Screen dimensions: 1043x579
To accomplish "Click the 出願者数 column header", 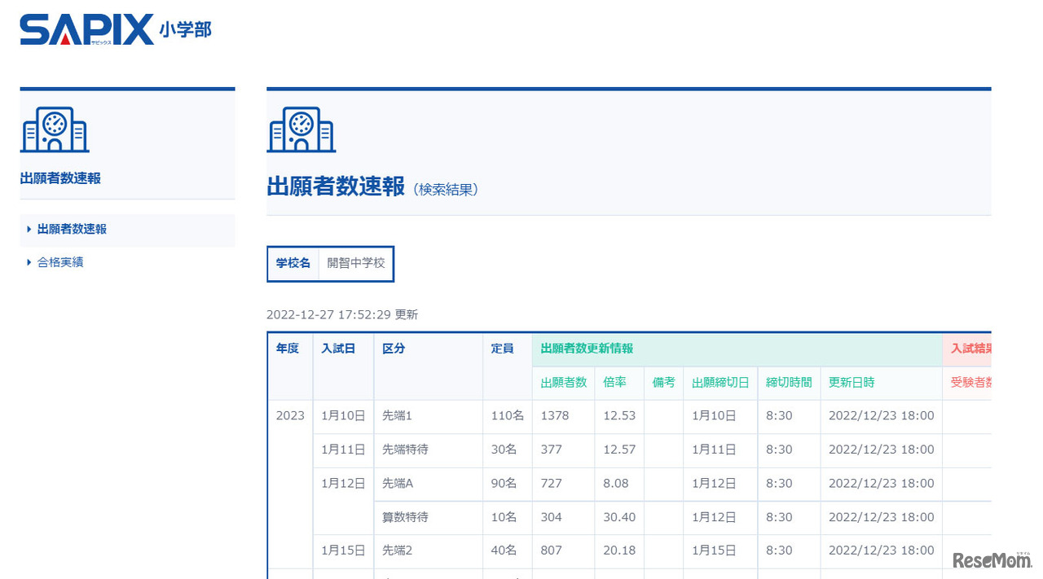I will tap(562, 382).
